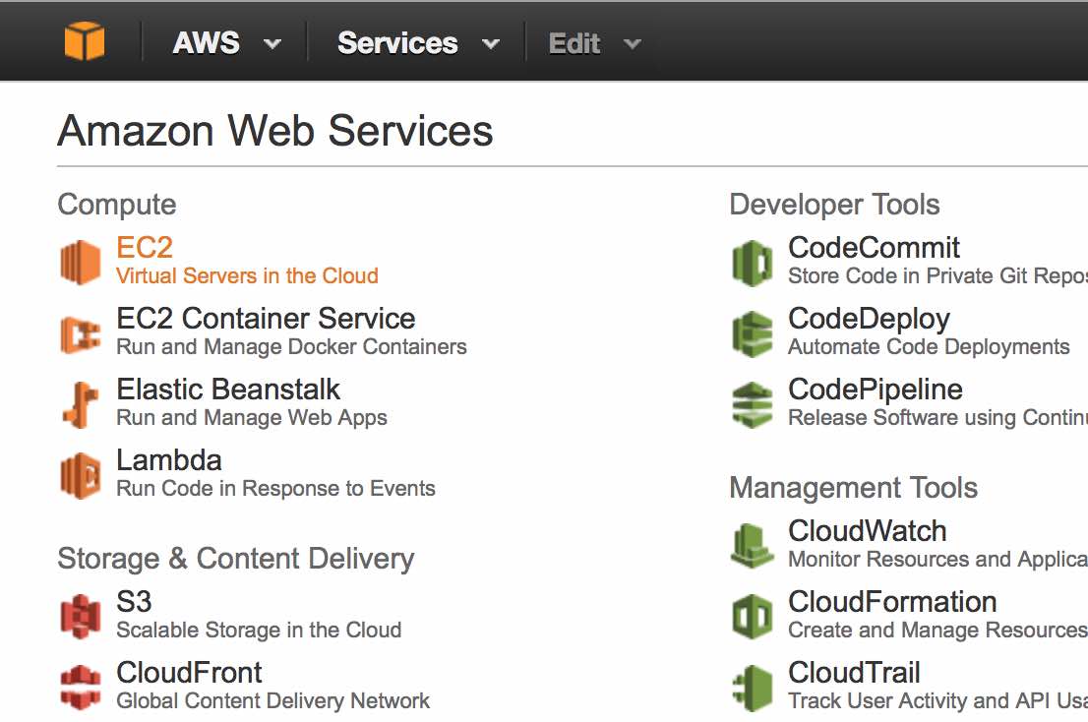This screenshot has width=1088, height=722.
Task: Click the CodeDeploy icon
Action: click(x=753, y=333)
